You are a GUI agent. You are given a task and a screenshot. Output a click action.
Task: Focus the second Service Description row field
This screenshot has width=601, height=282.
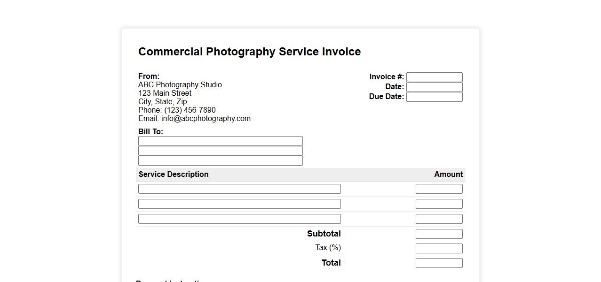(239, 204)
